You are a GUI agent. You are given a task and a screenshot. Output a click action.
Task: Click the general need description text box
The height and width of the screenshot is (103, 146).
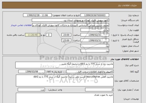pos(64,65)
